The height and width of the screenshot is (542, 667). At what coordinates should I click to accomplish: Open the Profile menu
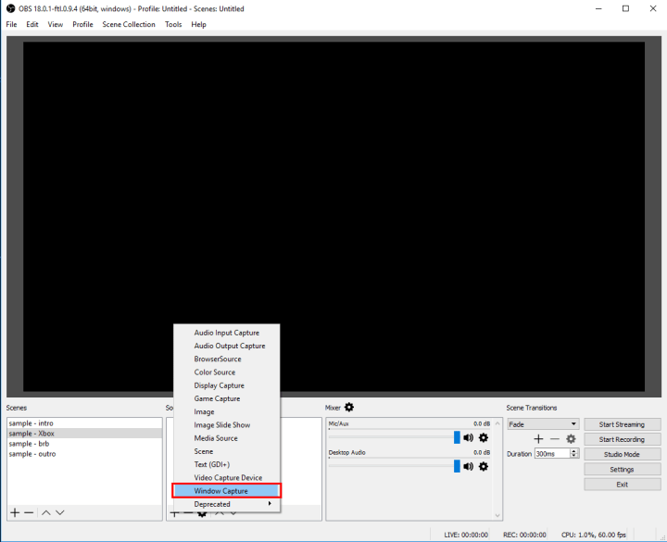pyautogui.click(x=82, y=24)
